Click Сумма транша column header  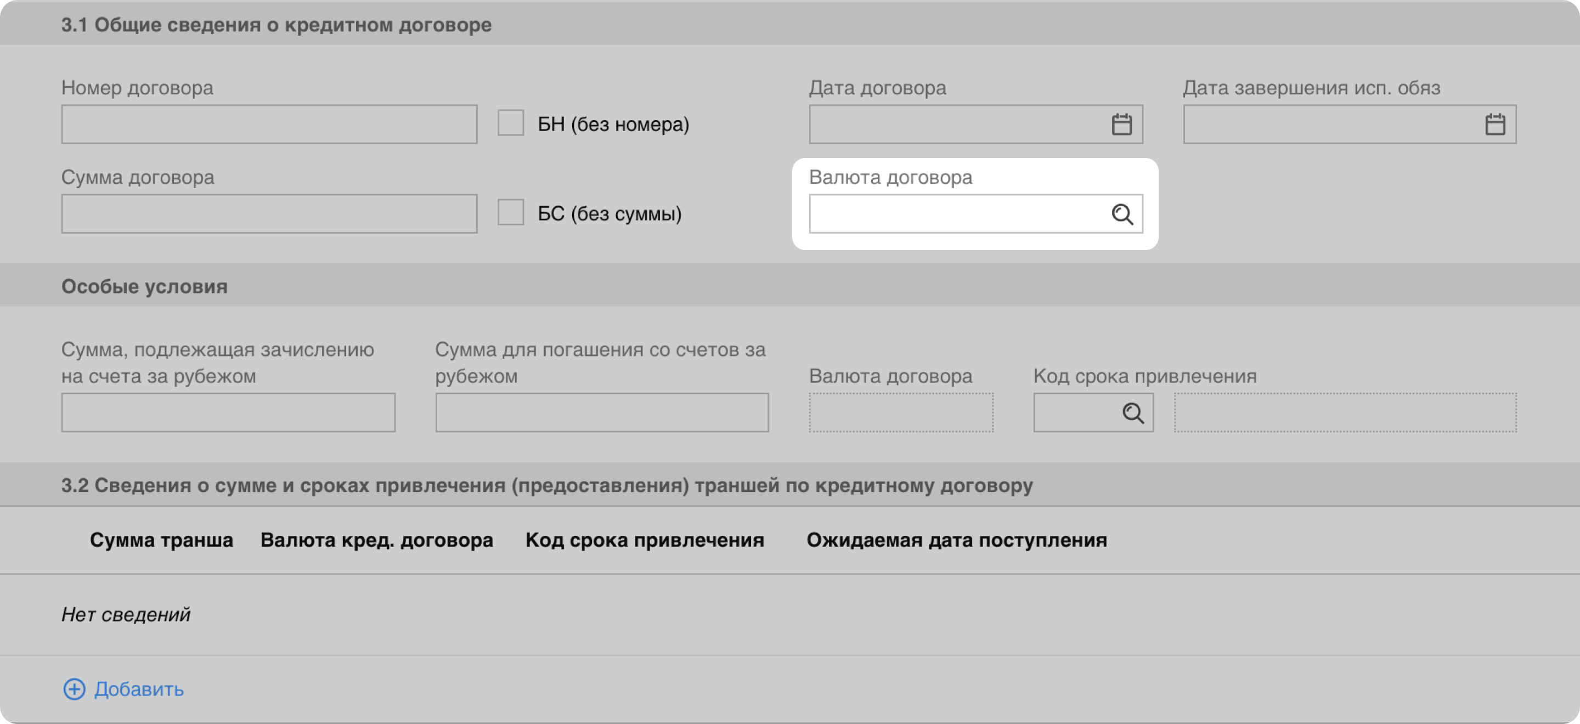click(x=161, y=540)
